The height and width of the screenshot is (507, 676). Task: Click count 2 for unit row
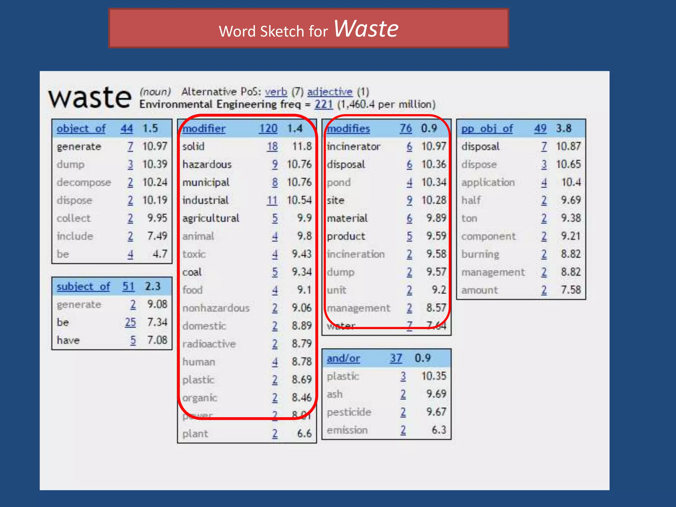tap(409, 290)
